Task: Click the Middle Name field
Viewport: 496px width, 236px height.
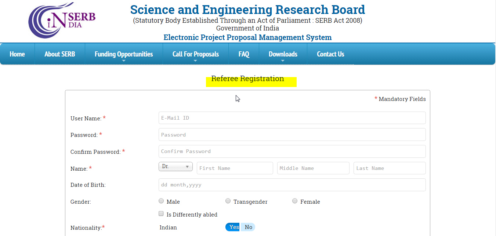Action: click(313, 168)
